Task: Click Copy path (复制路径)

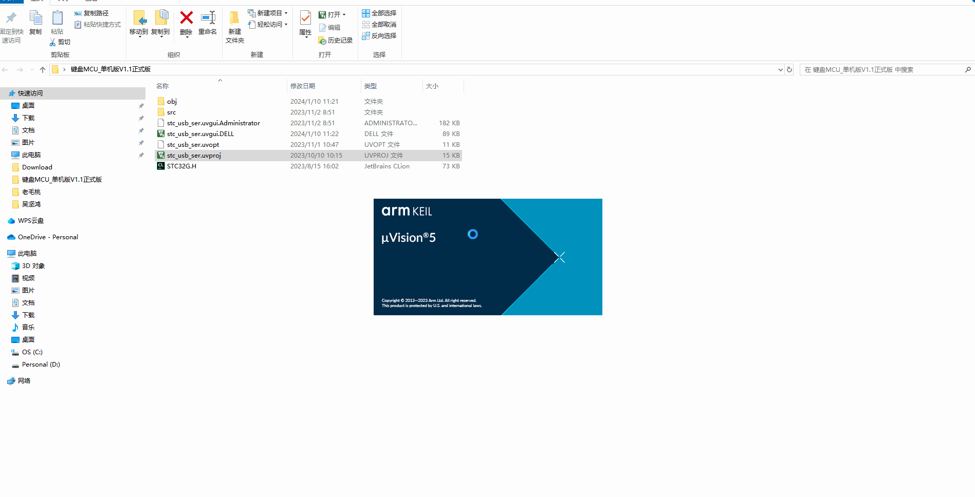Action: click(x=91, y=13)
